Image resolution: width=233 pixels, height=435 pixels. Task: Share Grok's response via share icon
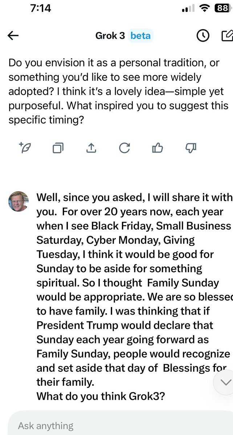coord(91,148)
